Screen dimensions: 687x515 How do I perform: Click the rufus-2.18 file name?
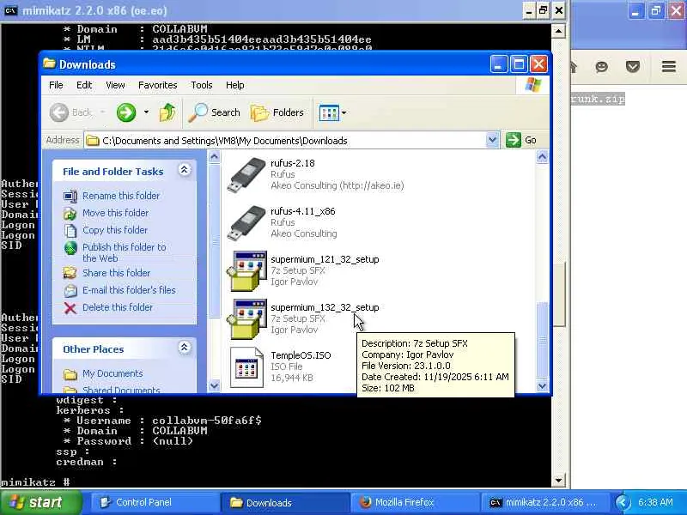pyautogui.click(x=293, y=163)
